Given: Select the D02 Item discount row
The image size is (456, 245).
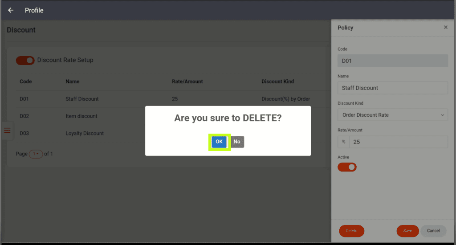Looking at the screenshot, I should click(x=81, y=116).
